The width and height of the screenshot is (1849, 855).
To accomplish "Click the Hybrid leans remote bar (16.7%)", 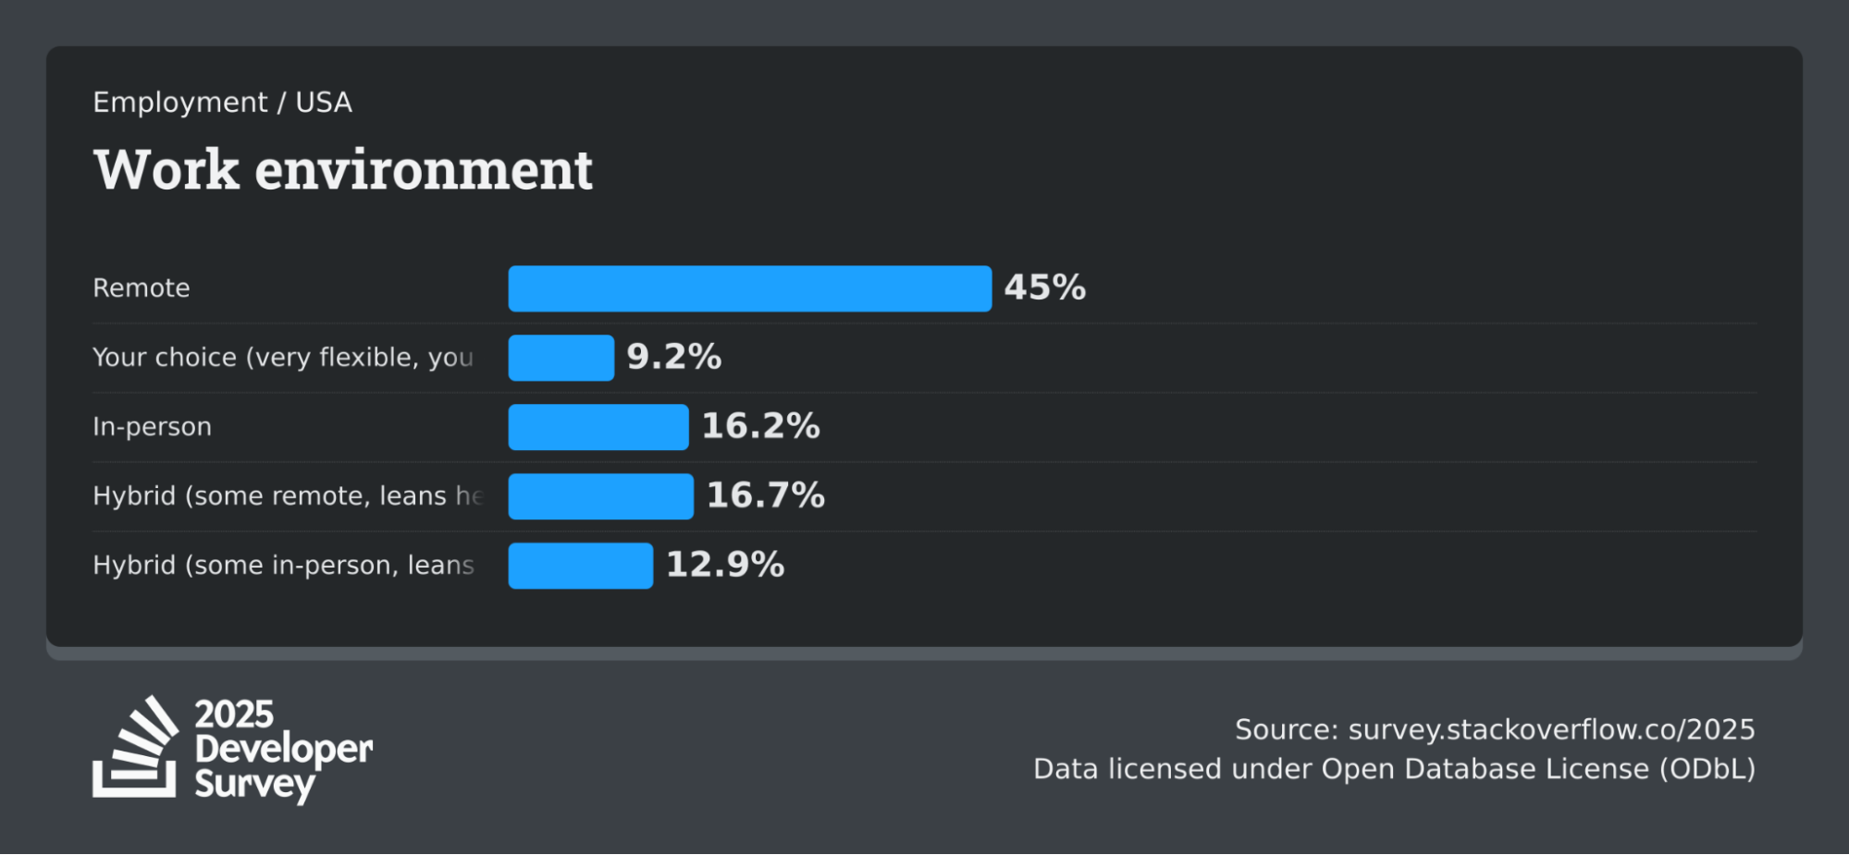I will point(600,496).
